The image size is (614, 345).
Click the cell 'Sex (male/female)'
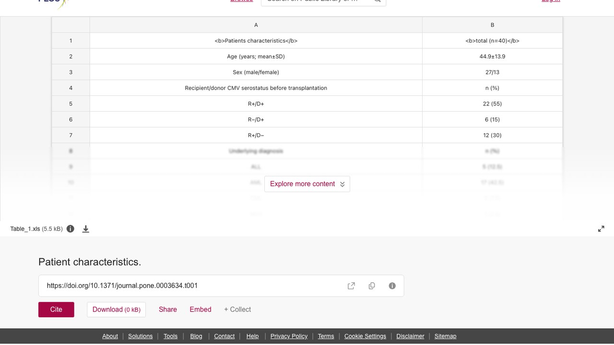(256, 72)
